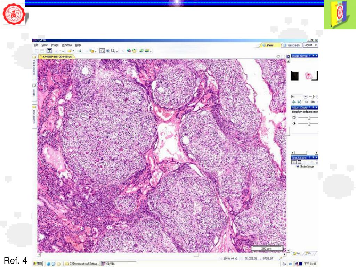Screen dimensions: 356x267
Task: Click the taskbar clock
Action: click(x=310, y=264)
